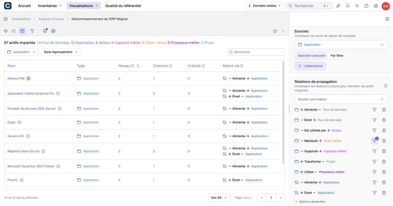
Task: Open the 'Akeneo PIM' link
Action: coord(16,78)
